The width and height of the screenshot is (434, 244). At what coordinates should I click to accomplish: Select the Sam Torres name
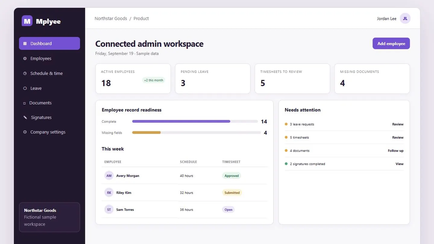tap(125, 209)
